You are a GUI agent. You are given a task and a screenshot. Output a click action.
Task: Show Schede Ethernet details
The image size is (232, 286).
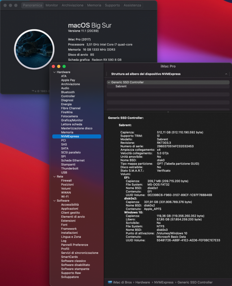pos(73,160)
